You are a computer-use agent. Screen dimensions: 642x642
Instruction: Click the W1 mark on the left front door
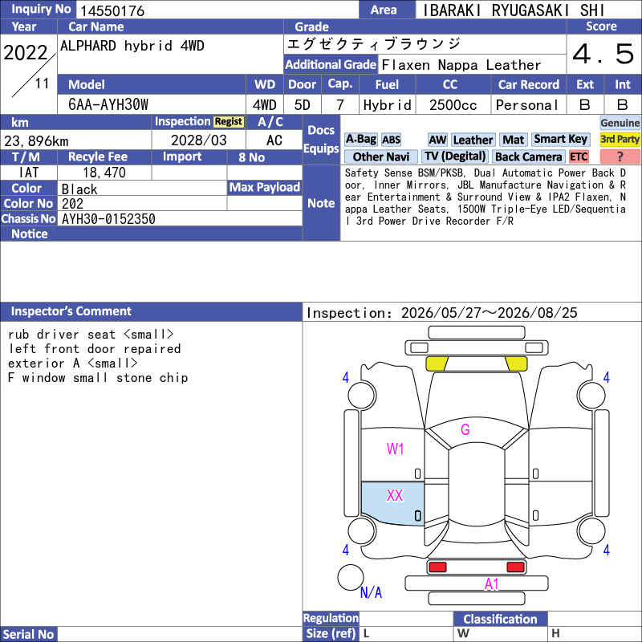pyautogui.click(x=395, y=449)
